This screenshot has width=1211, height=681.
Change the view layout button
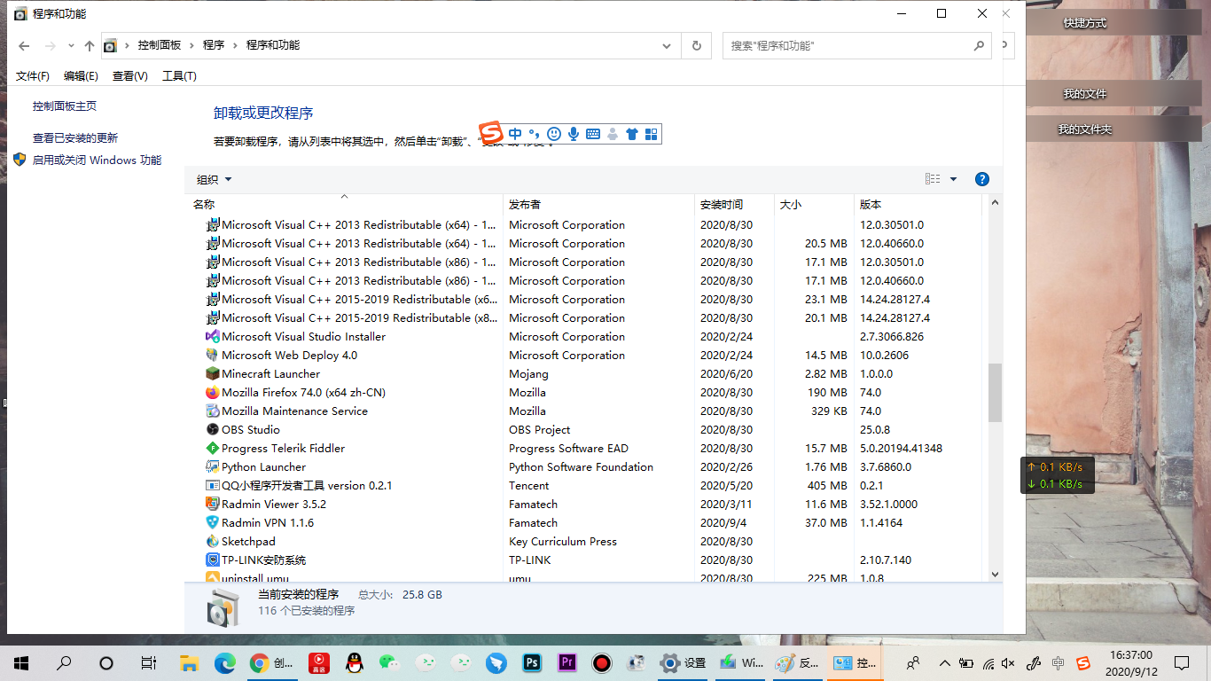click(933, 179)
